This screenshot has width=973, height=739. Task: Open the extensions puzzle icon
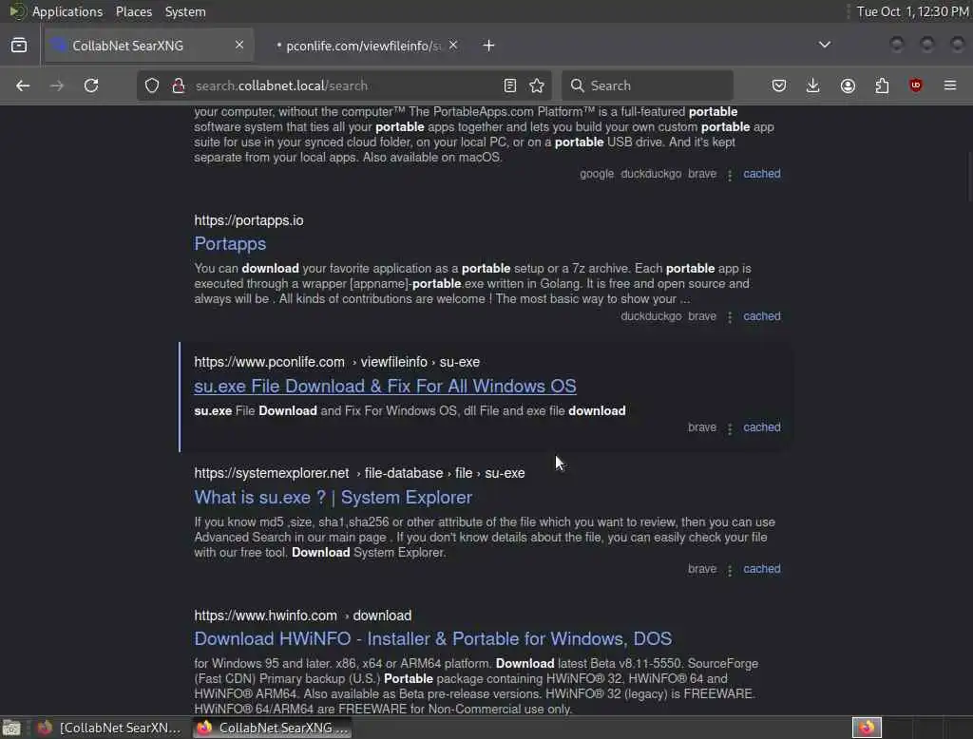point(882,85)
